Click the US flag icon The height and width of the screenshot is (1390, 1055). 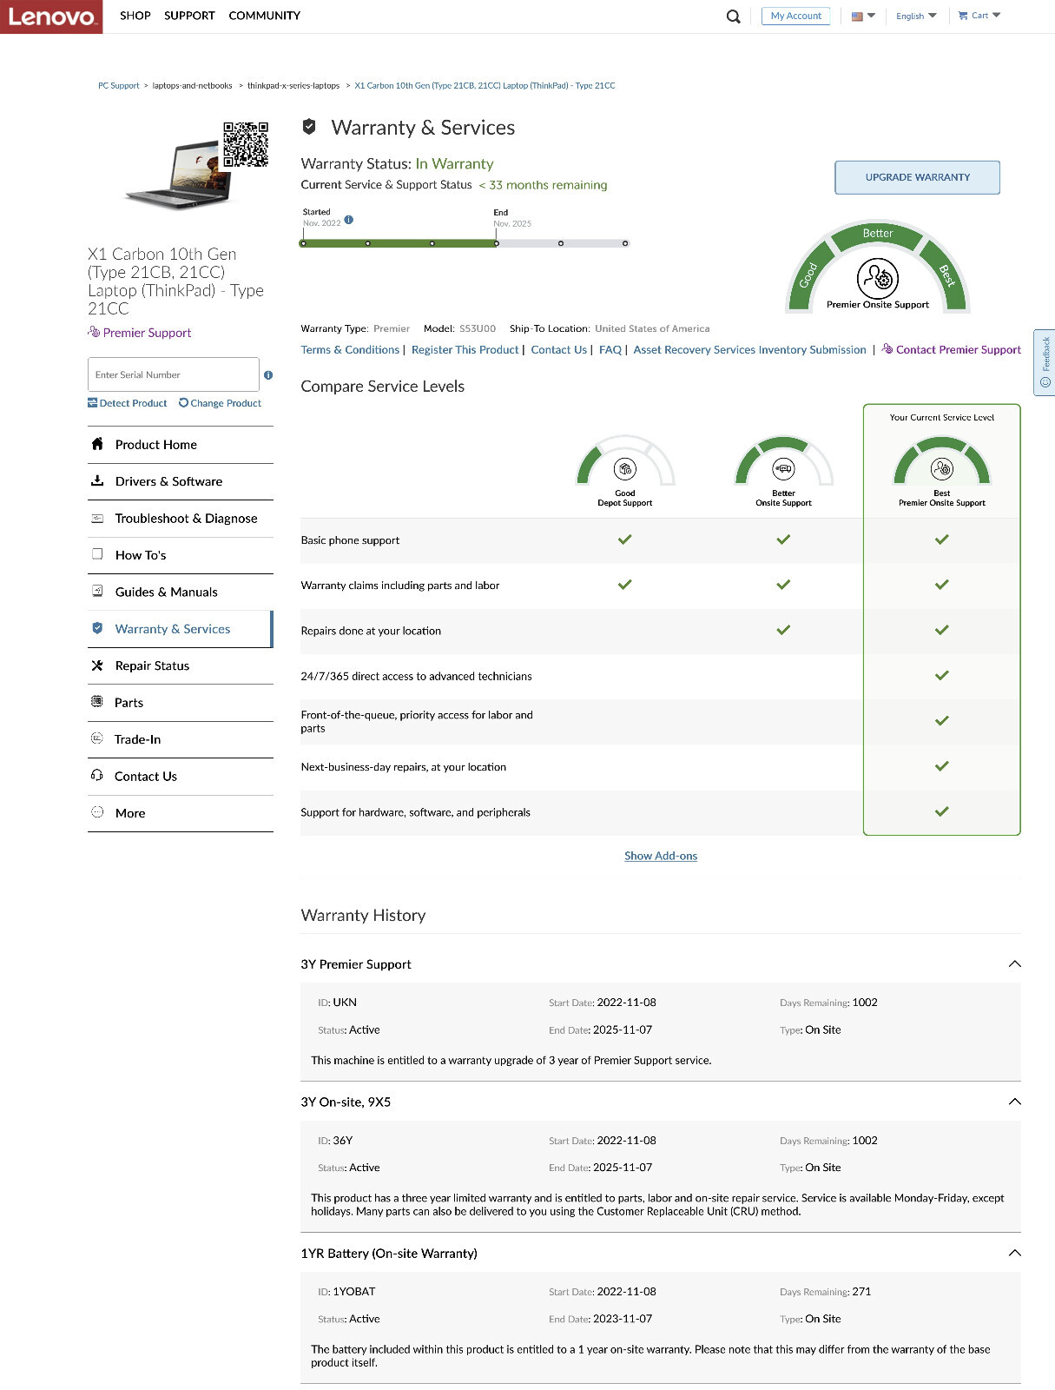(857, 17)
